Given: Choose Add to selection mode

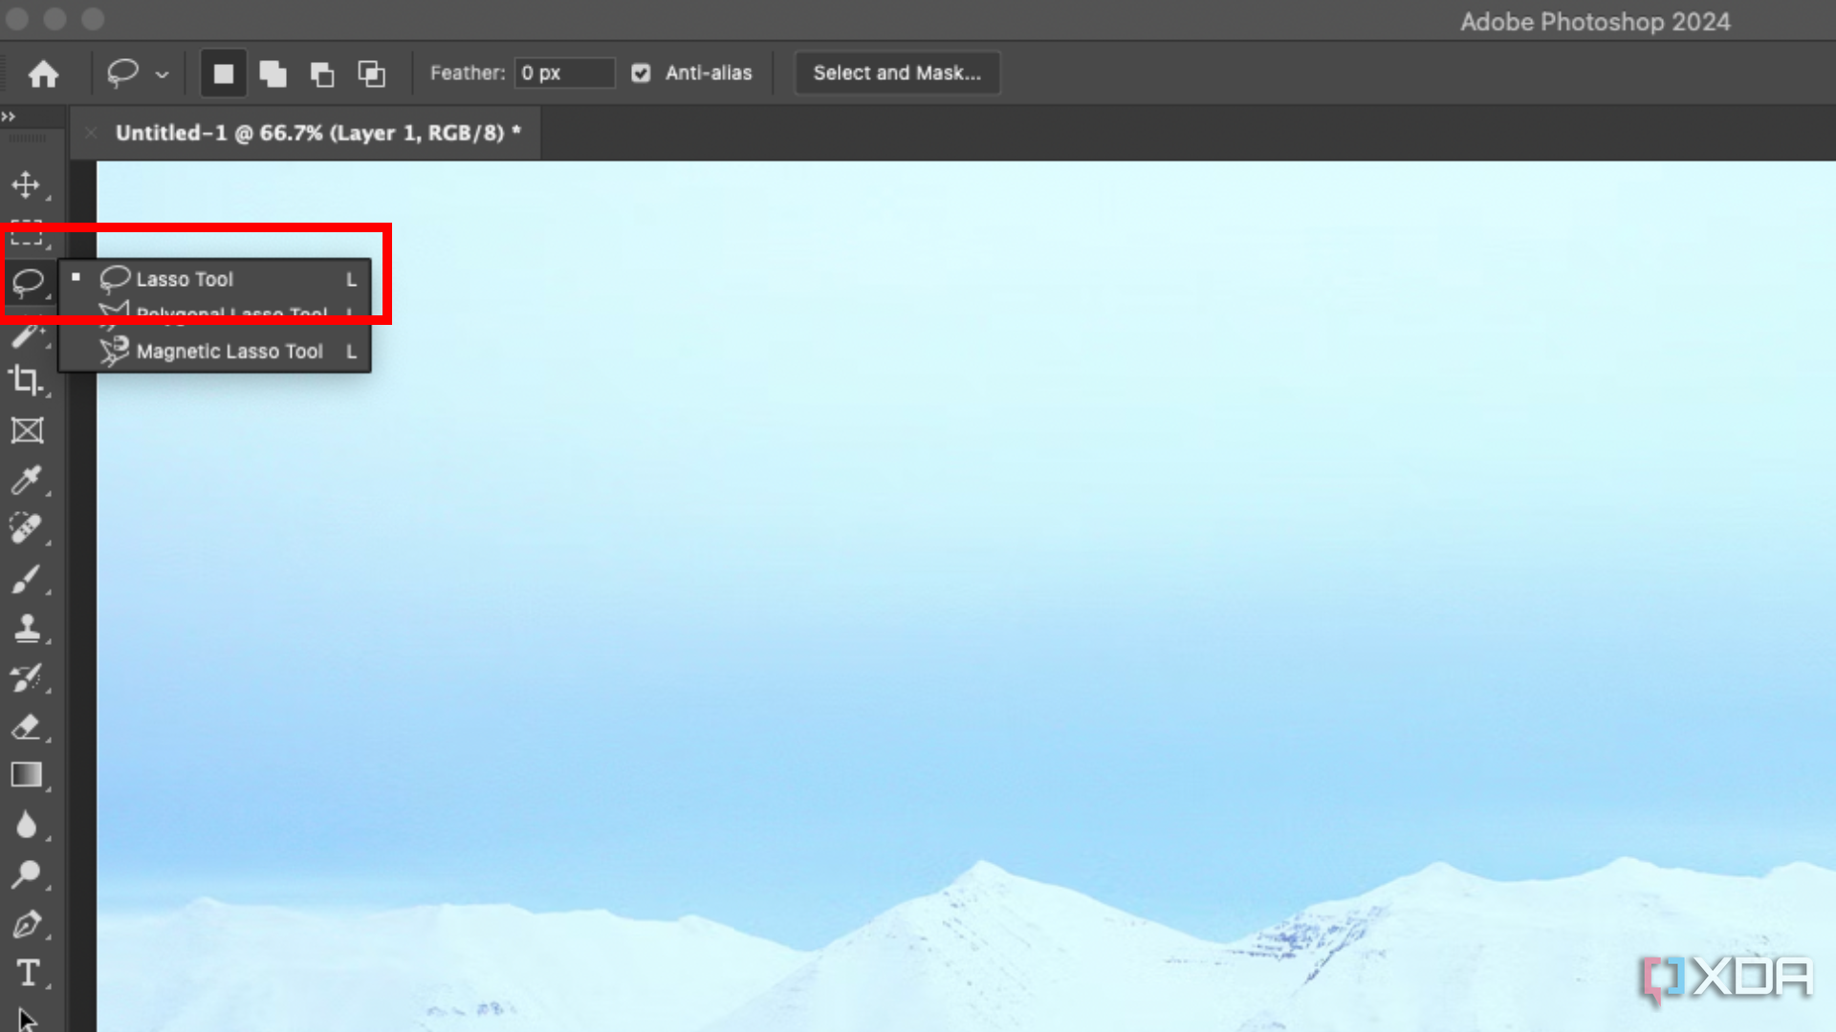Looking at the screenshot, I should (x=273, y=74).
